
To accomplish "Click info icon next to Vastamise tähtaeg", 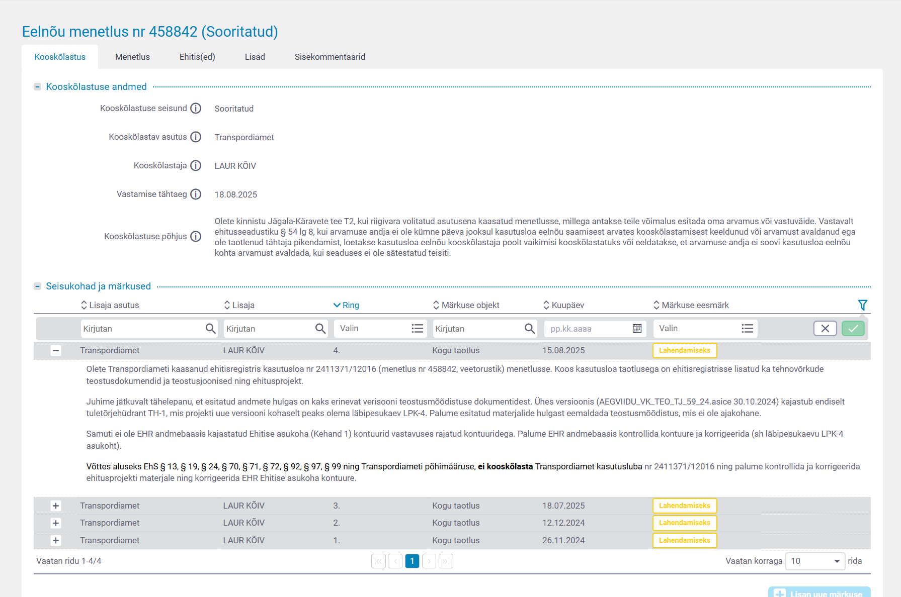I will point(196,194).
